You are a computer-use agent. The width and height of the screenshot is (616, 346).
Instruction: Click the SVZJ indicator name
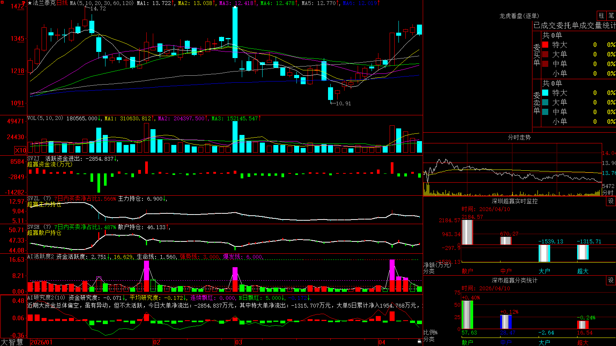(33, 158)
